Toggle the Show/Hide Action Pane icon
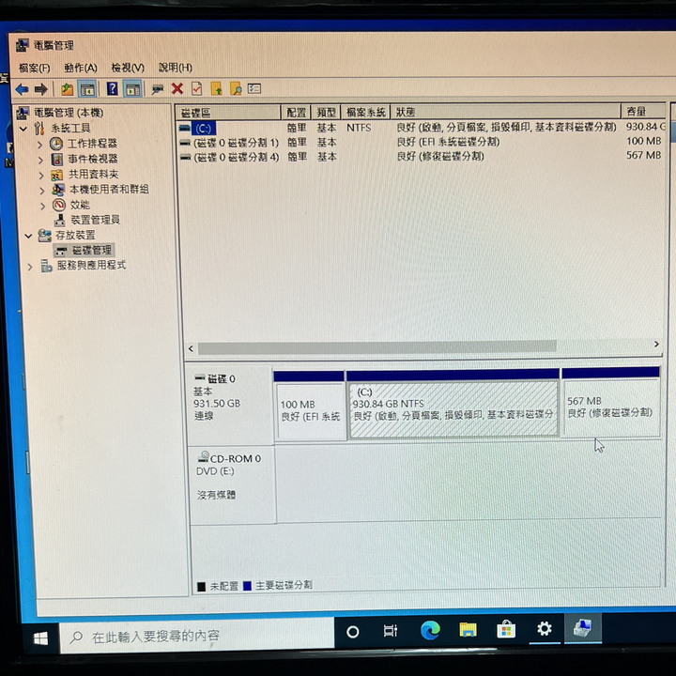 133,89
